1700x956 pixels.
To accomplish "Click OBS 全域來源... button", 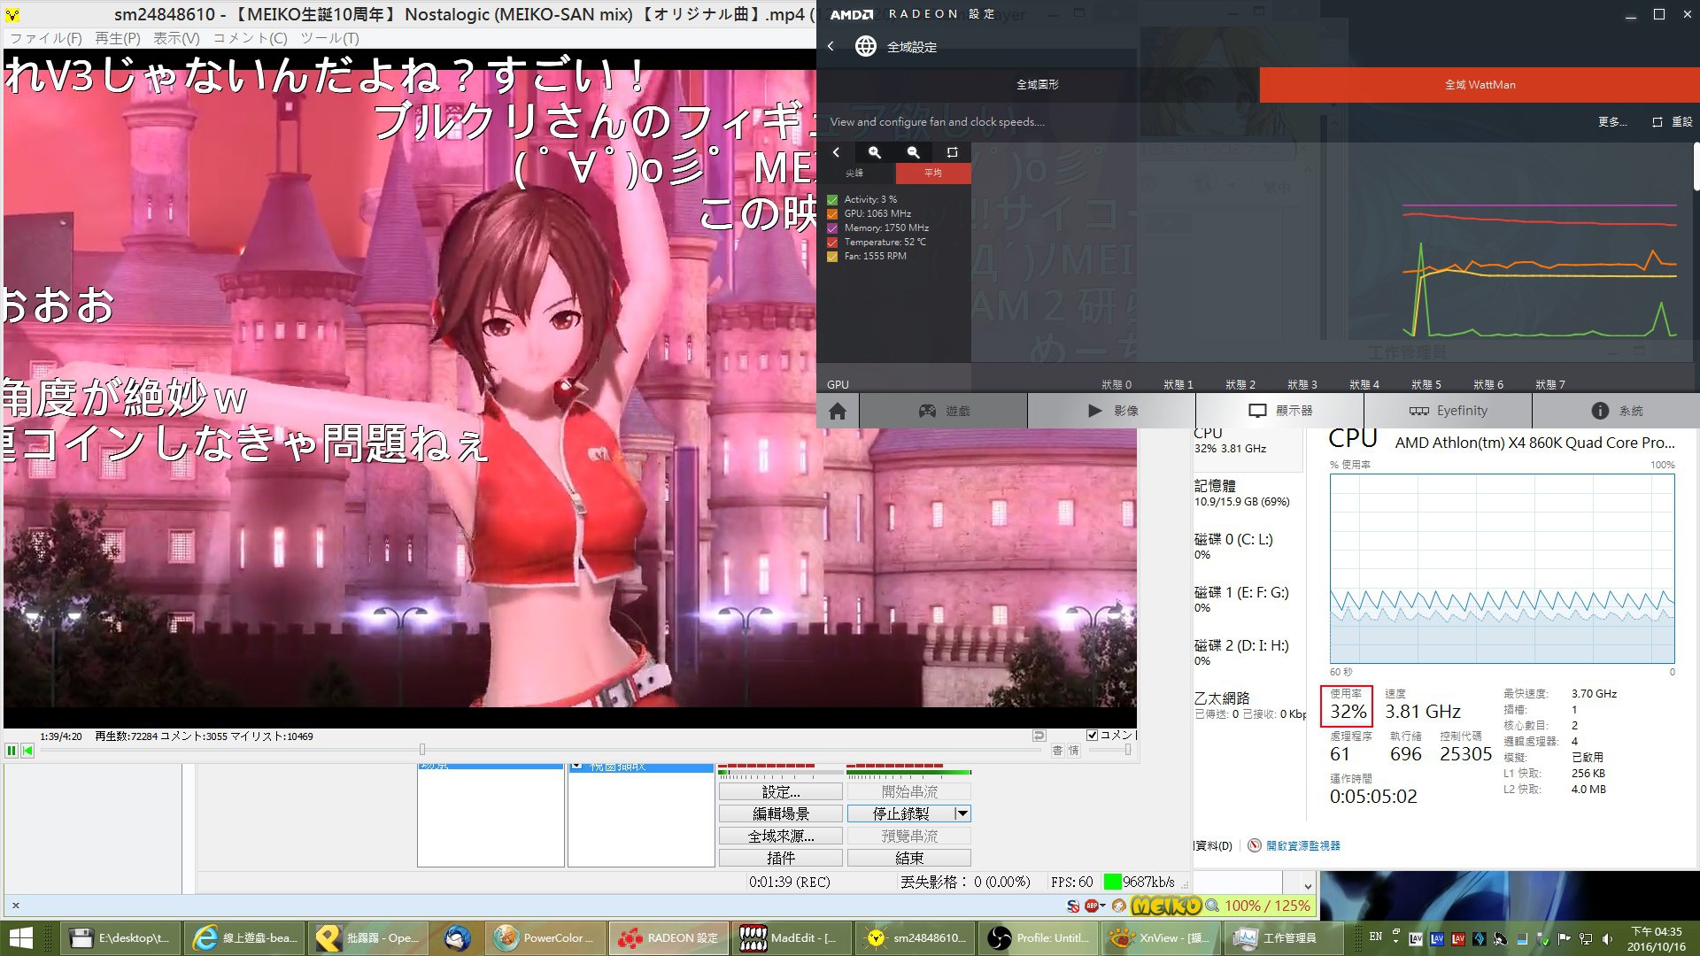I will pos(780,836).
